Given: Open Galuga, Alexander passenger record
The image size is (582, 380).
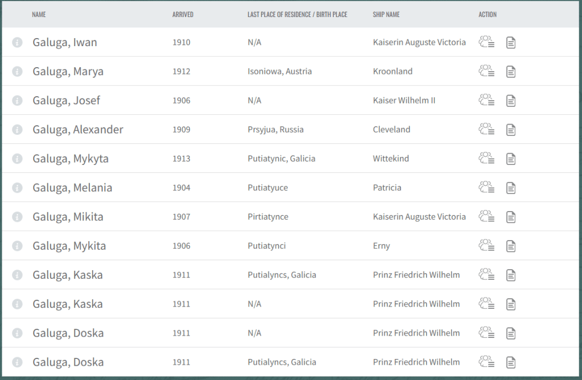Looking at the screenshot, I should [78, 130].
